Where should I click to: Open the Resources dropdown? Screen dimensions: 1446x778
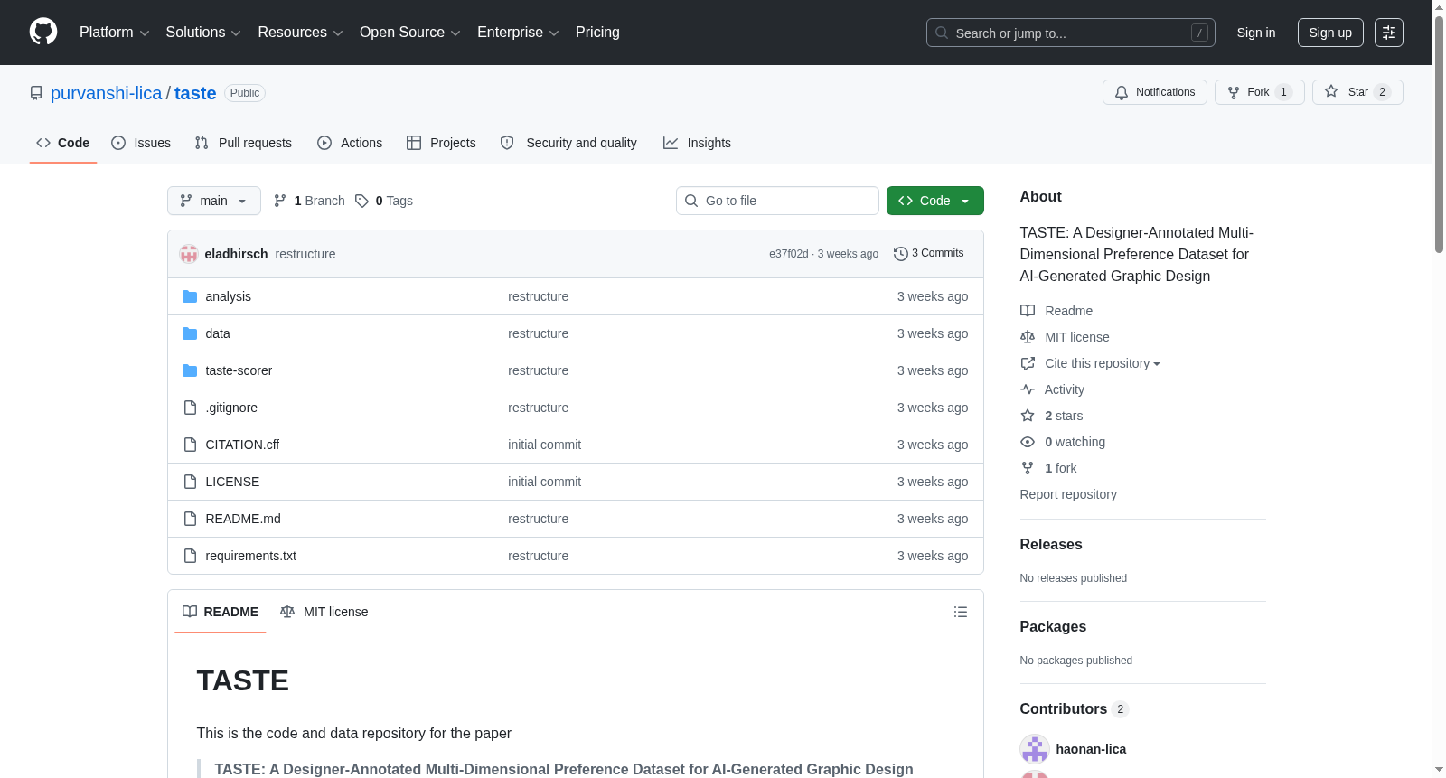pyautogui.click(x=300, y=33)
